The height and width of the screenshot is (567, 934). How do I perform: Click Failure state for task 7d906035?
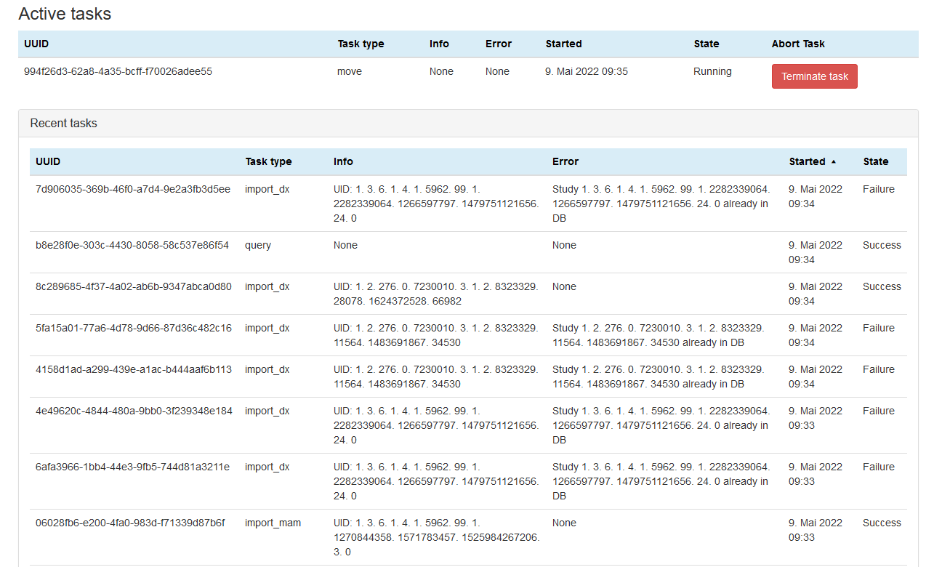tap(879, 189)
